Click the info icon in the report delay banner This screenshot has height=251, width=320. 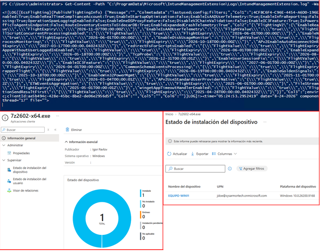pyautogui.click(x=170, y=141)
